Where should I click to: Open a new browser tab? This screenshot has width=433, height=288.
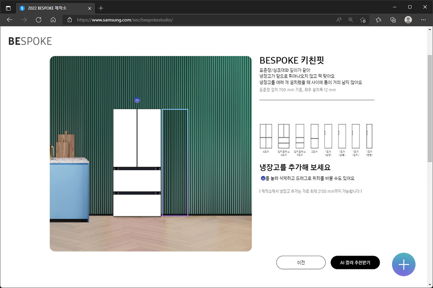tap(101, 8)
